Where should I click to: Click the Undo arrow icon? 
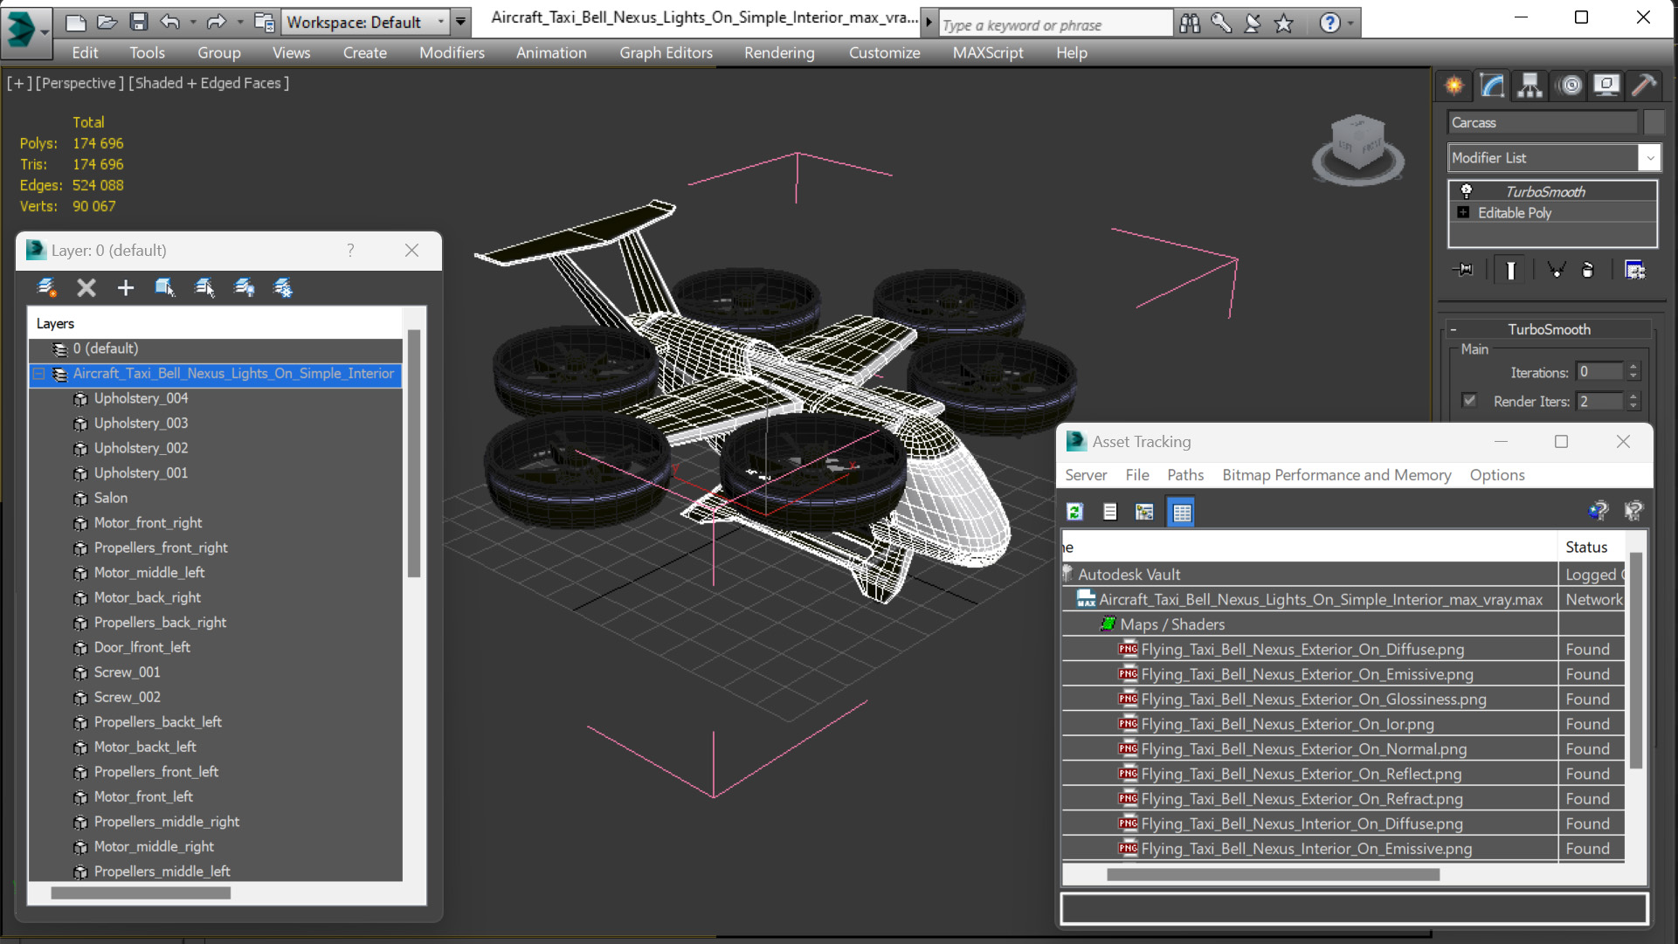point(170,23)
